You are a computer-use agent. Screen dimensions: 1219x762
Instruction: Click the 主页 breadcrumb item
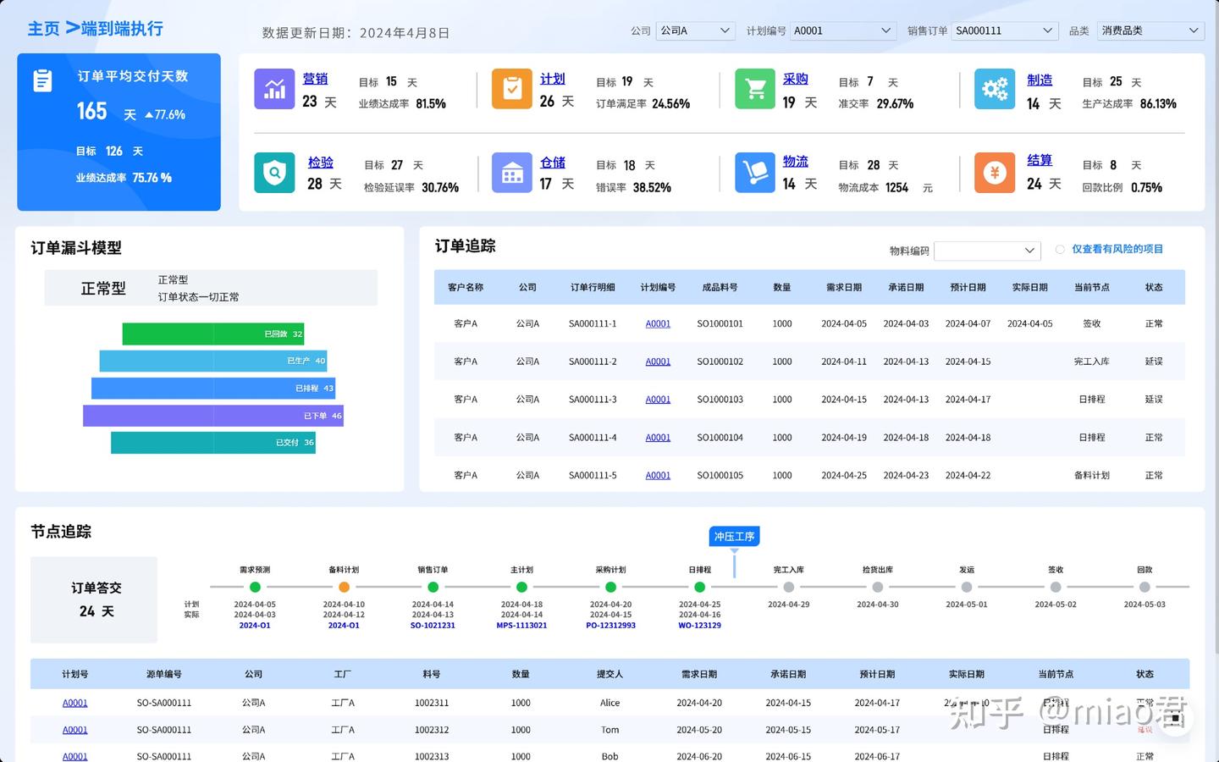coord(43,28)
